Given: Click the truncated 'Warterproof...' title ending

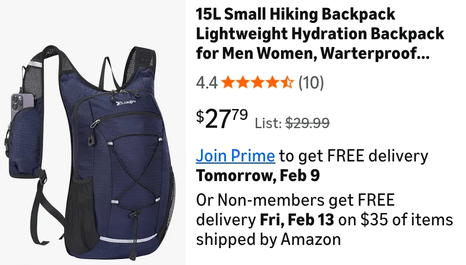Looking at the screenshot, I should coord(375,53).
